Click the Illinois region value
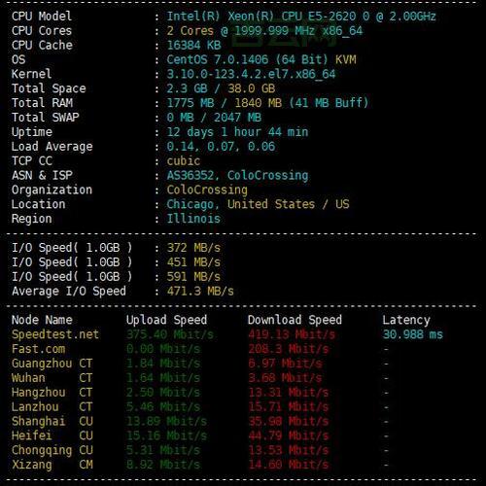 point(193,219)
